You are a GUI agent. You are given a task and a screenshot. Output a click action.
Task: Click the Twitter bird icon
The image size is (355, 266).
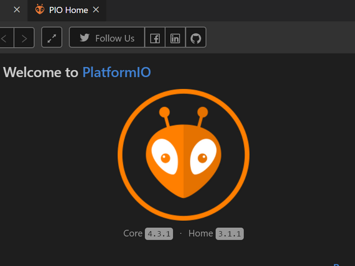click(84, 38)
